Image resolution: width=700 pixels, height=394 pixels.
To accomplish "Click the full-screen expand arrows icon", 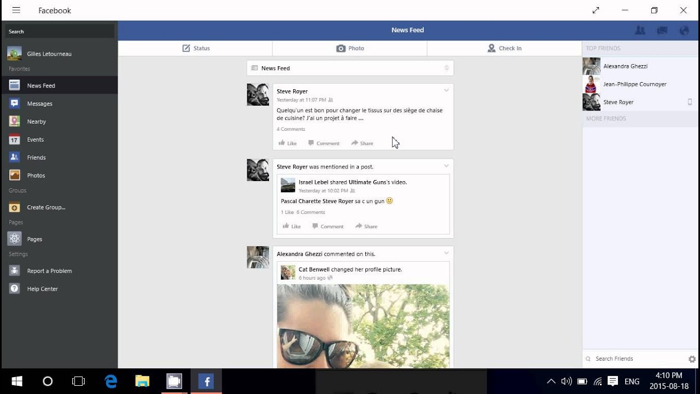I will click(596, 10).
